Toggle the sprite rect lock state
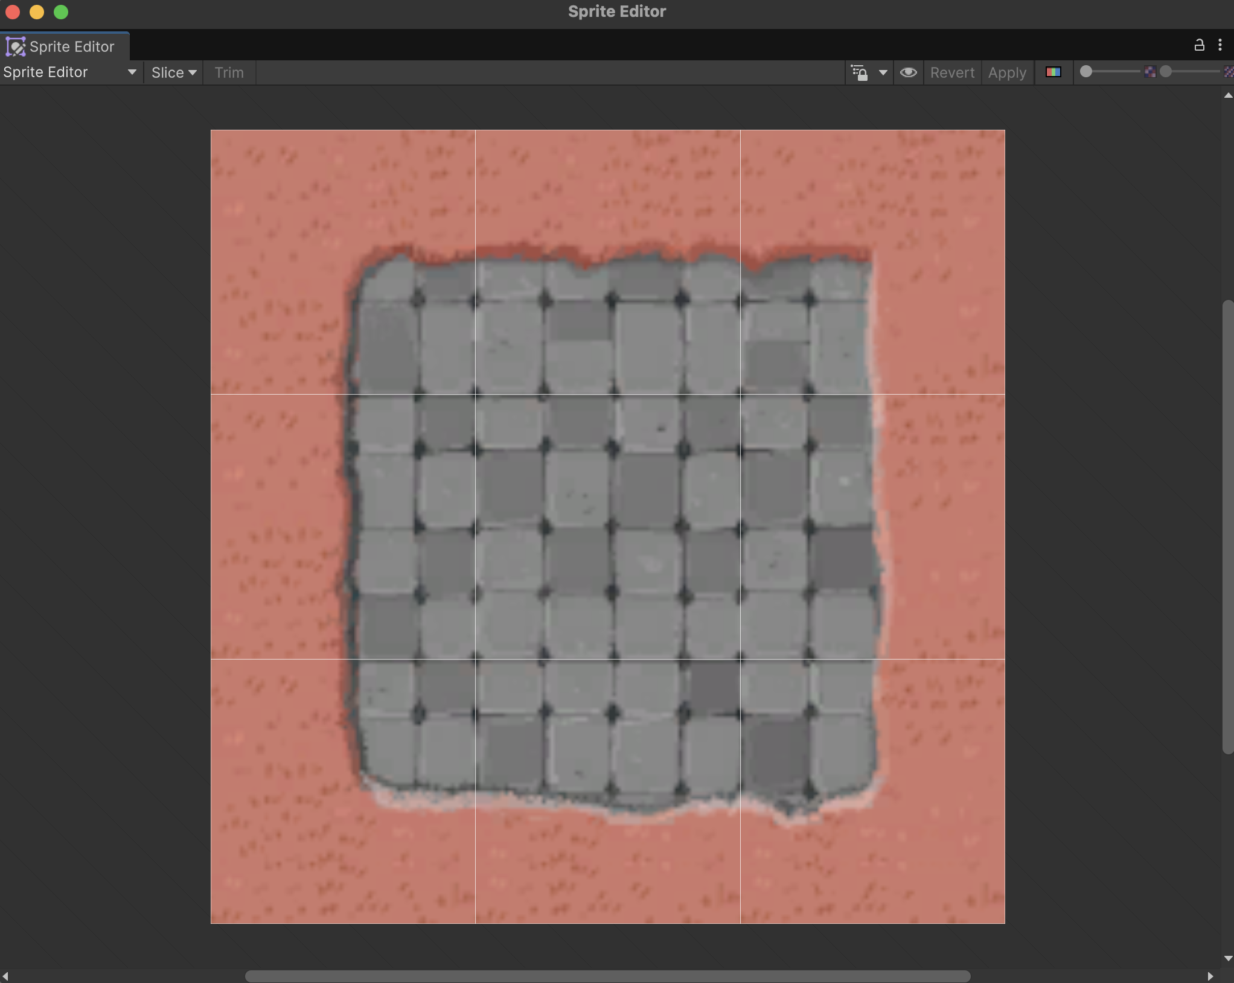Screen dimensions: 1234x983 click(x=860, y=74)
